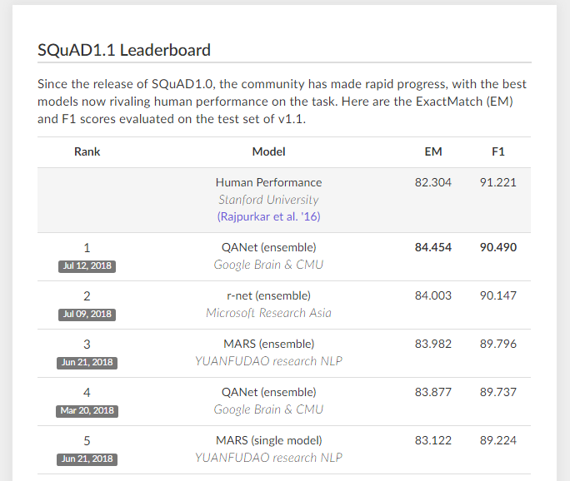
Task: Click the Mar 20, 2018 date badge
Action: coord(87,411)
